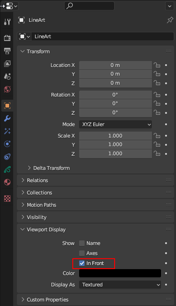Click the Rotation X field
Image resolution: width=176 pixels, height=306 pixels.
pos(116,95)
